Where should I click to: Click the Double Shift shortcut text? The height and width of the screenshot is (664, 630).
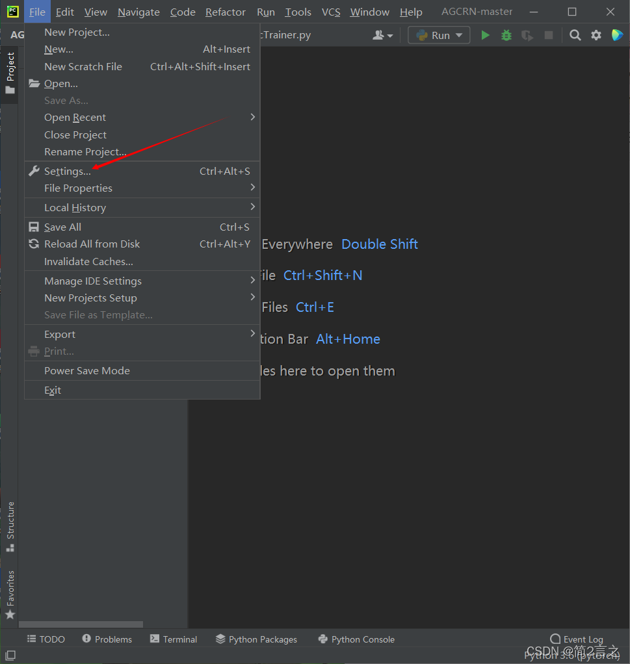click(380, 244)
